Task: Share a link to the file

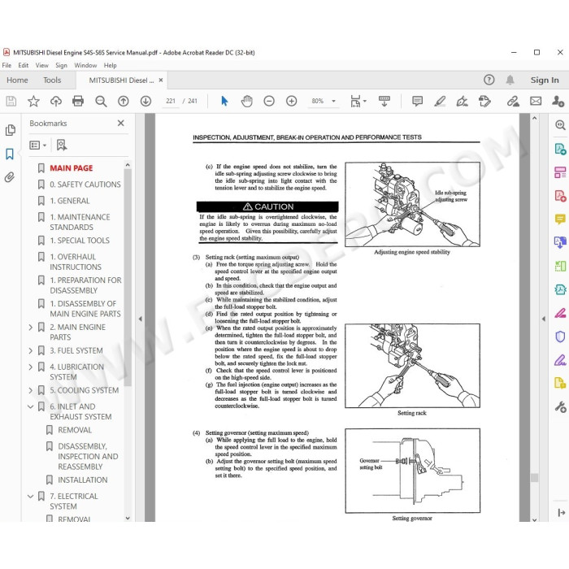Action: pyautogui.click(x=513, y=101)
